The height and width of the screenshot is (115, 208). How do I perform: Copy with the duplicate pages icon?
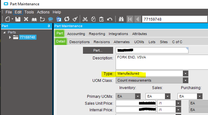point(93,19)
